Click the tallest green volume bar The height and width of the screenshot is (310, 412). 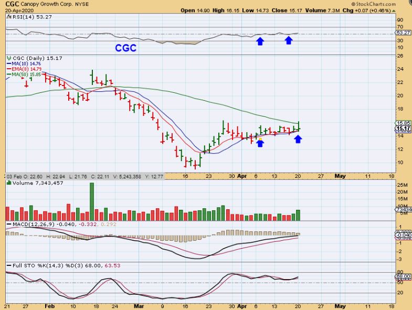(92, 201)
